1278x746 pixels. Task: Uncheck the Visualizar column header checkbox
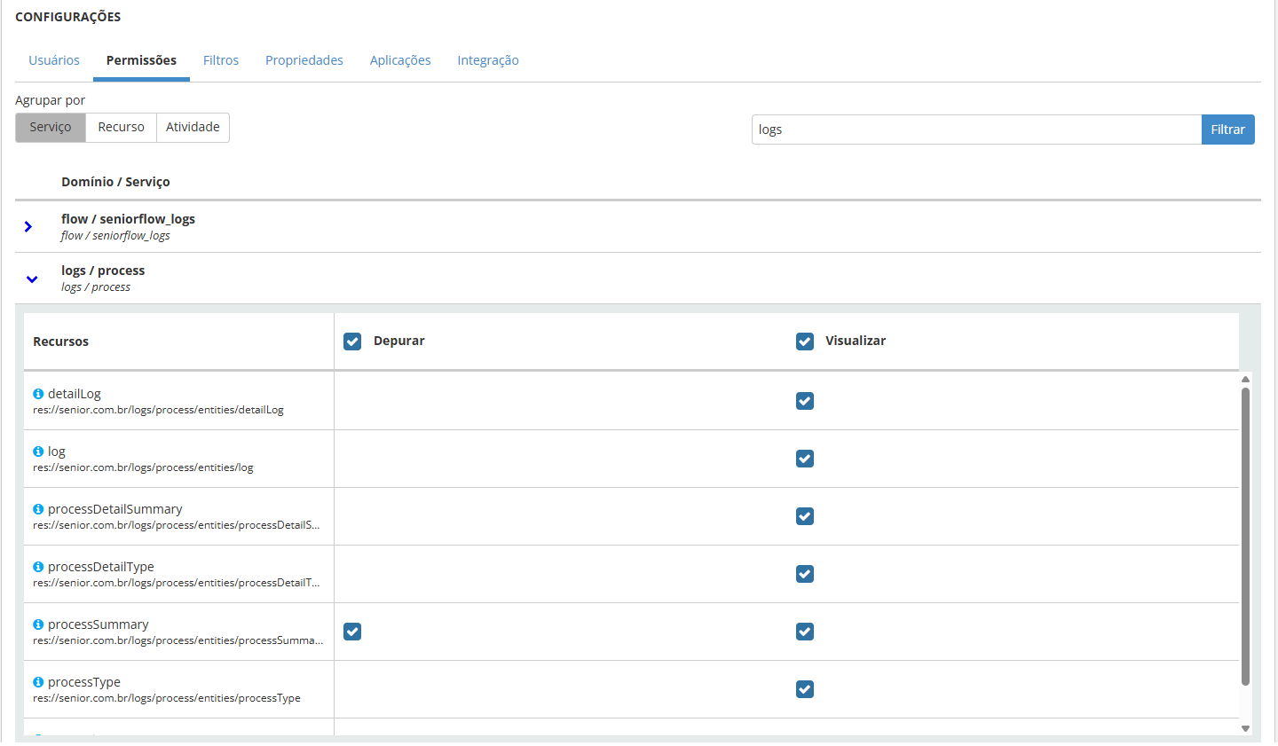(805, 342)
